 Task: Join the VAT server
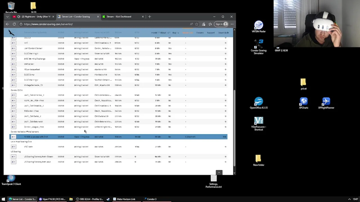click(x=13, y=64)
